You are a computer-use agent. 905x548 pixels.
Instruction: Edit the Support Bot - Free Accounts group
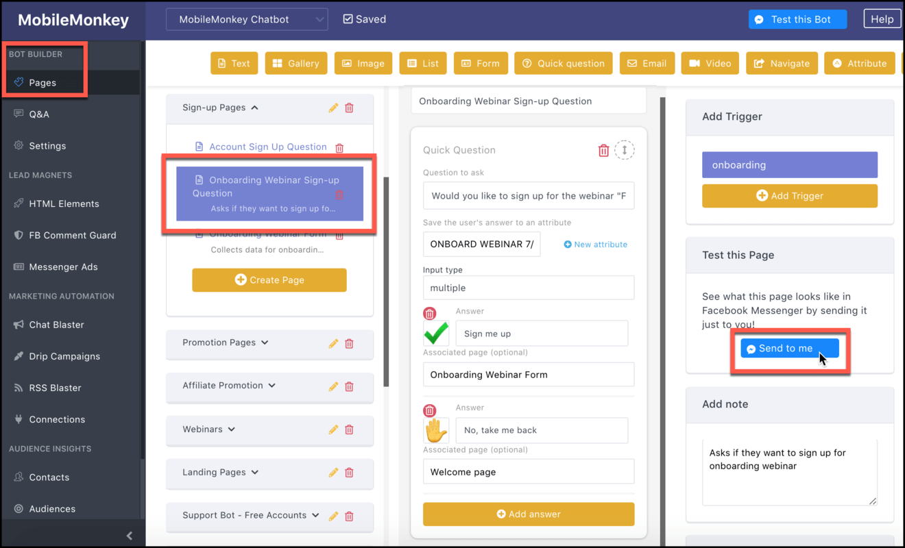[x=333, y=516]
